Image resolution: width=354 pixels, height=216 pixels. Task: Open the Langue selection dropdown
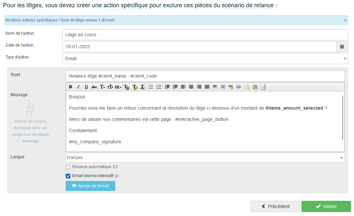tap(205, 158)
